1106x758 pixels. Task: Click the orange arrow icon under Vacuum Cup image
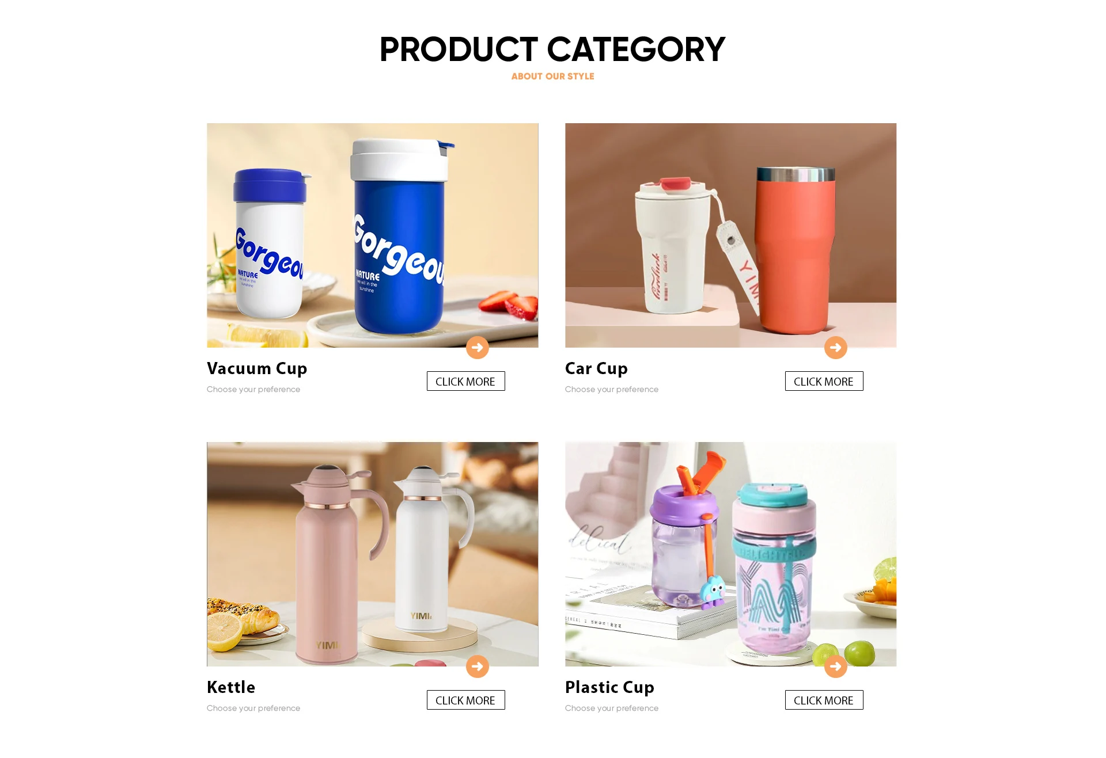click(477, 348)
